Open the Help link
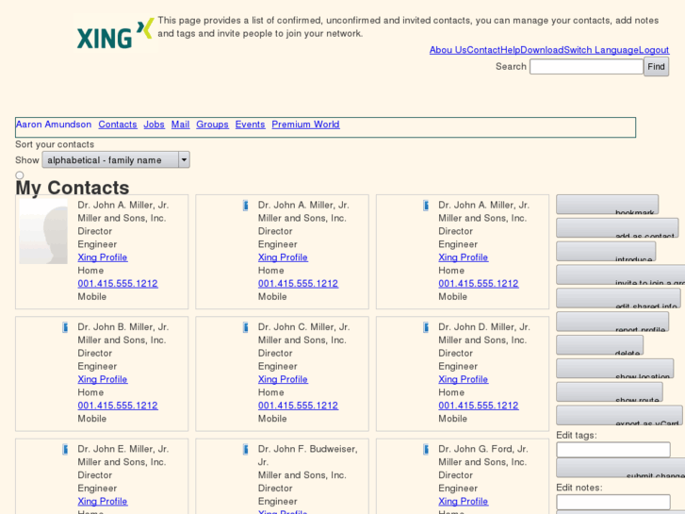Viewport: 685px width, 514px height. (x=511, y=50)
